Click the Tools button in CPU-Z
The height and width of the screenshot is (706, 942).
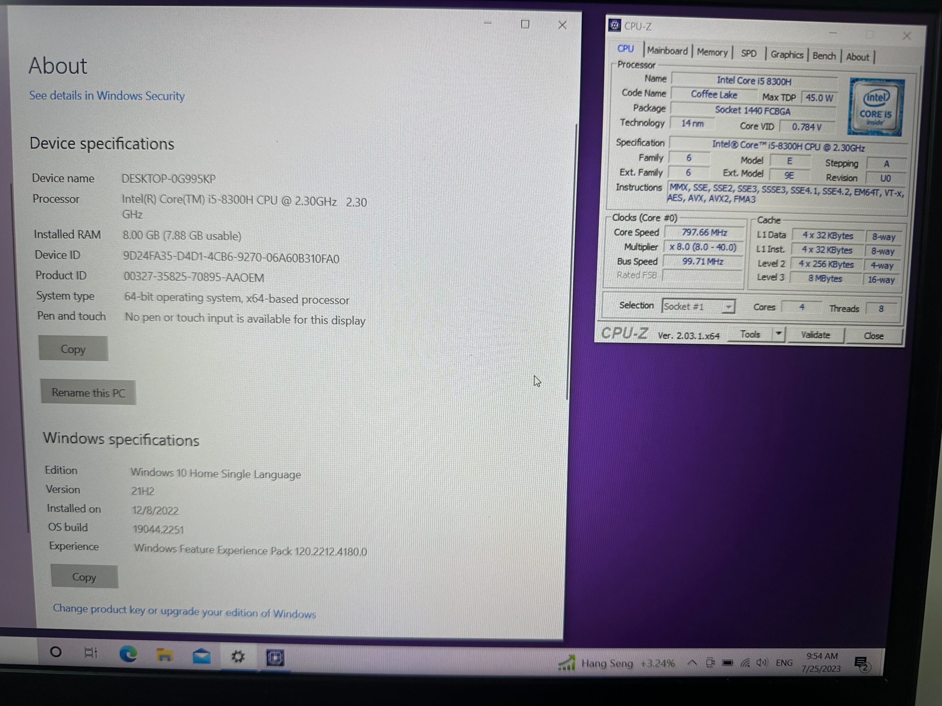[x=750, y=334]
